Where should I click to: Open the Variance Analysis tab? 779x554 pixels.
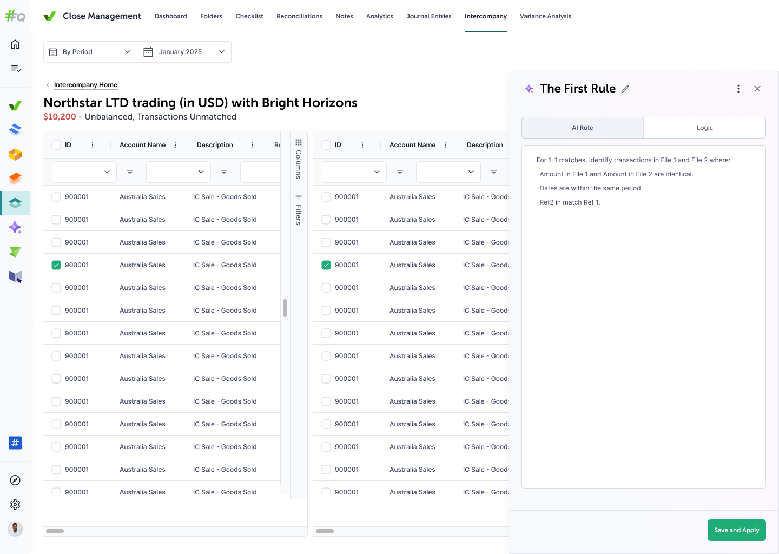click(545, 16)
